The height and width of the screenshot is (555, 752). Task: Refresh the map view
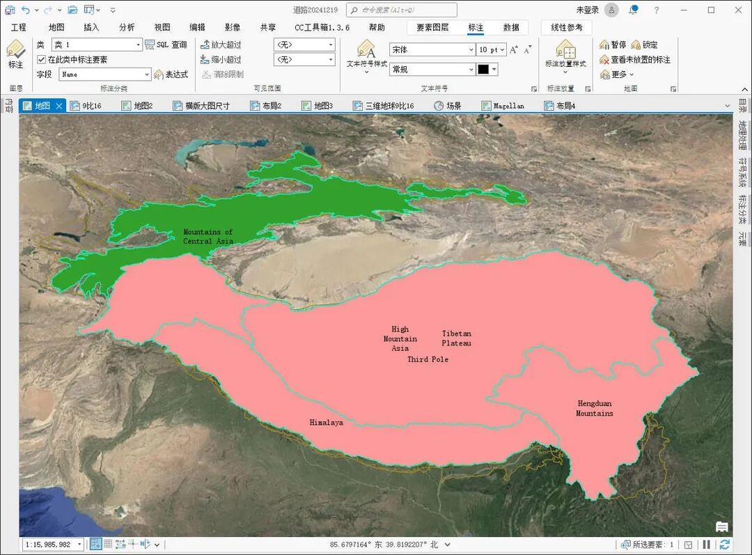pos(725,545)
